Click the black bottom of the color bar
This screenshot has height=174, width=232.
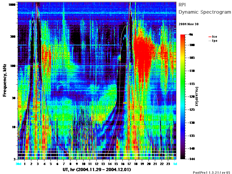coord(183,157)
